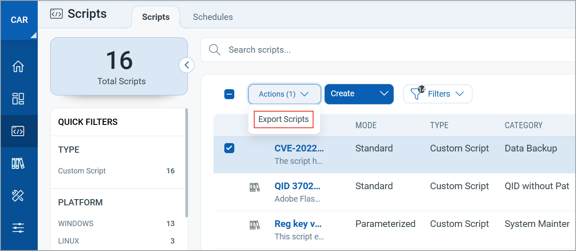This screenshot has width=576, height=251.
Task: Click the Standard mode in QID 3702 row
Action: pos(374,186)
